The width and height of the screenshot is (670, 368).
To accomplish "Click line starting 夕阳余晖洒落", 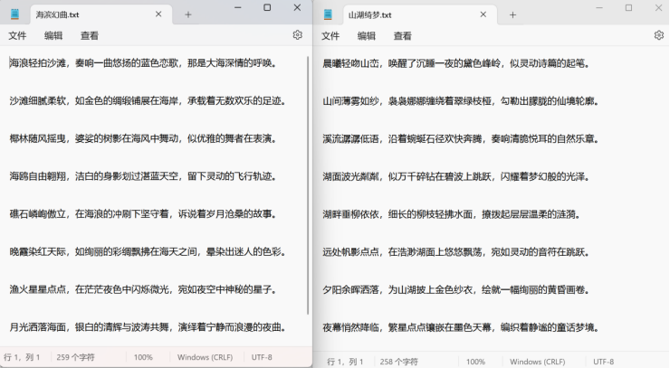I will [x=457, y=290].
